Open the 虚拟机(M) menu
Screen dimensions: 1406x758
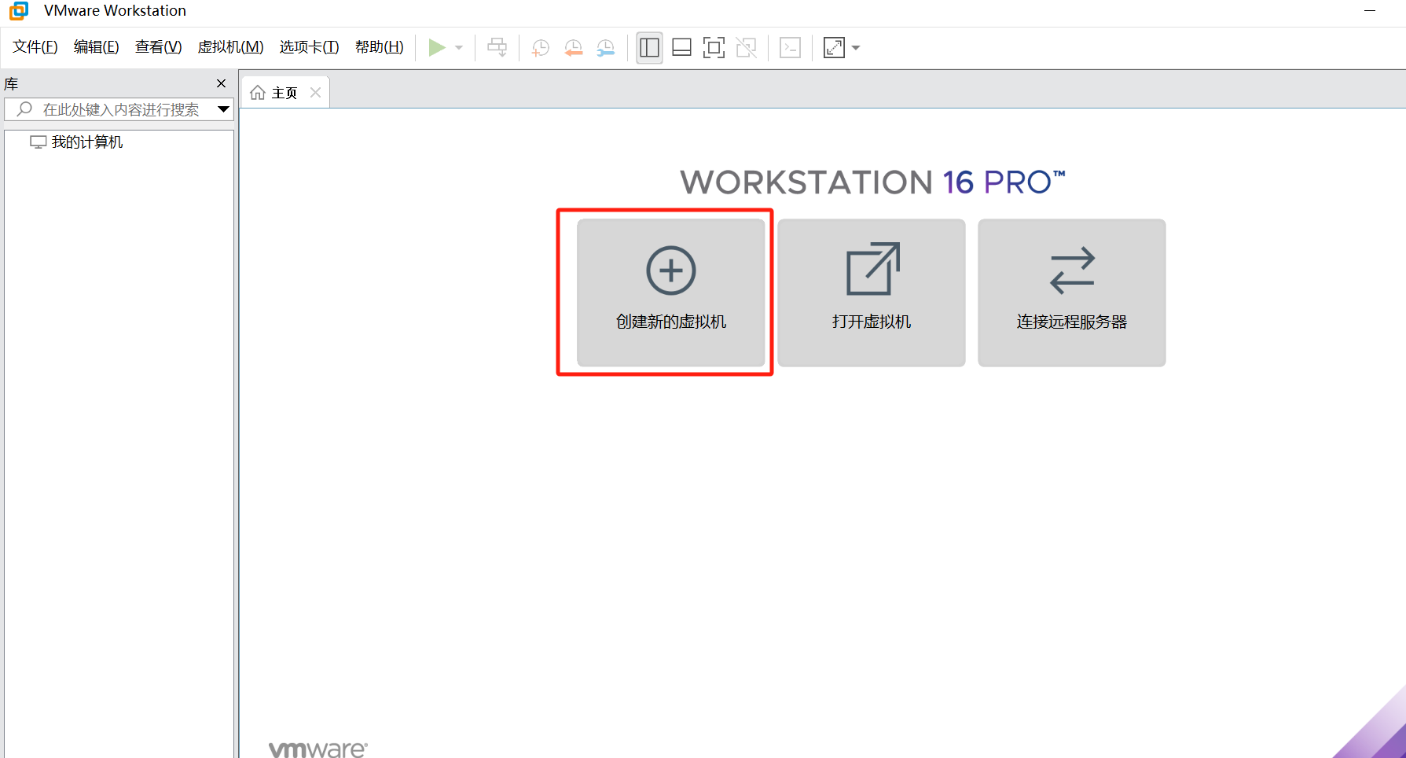[231, 47]
